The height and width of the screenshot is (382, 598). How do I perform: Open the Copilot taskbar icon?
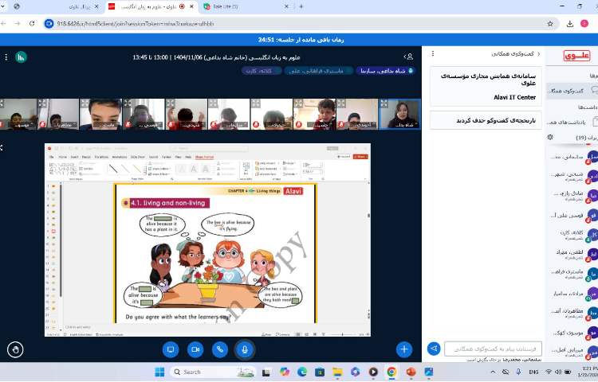coord(284,372)
